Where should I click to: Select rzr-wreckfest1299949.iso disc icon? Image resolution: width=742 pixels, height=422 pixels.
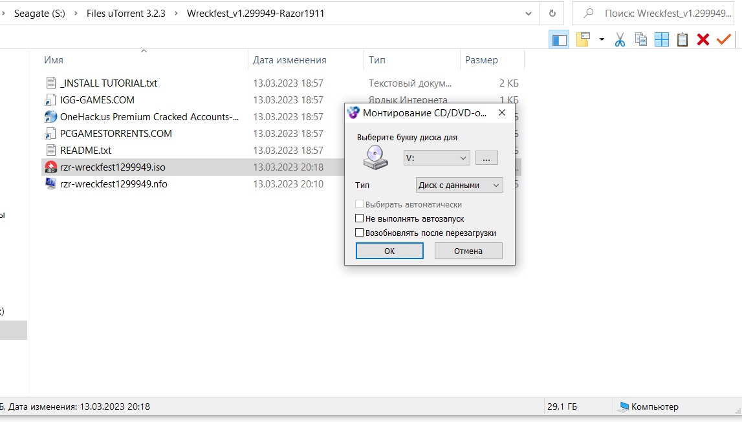(x=50, y=167)
